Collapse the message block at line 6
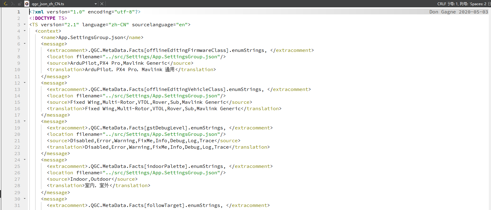The height and width of the screenshot is (210, 491). tap(25, 44)
